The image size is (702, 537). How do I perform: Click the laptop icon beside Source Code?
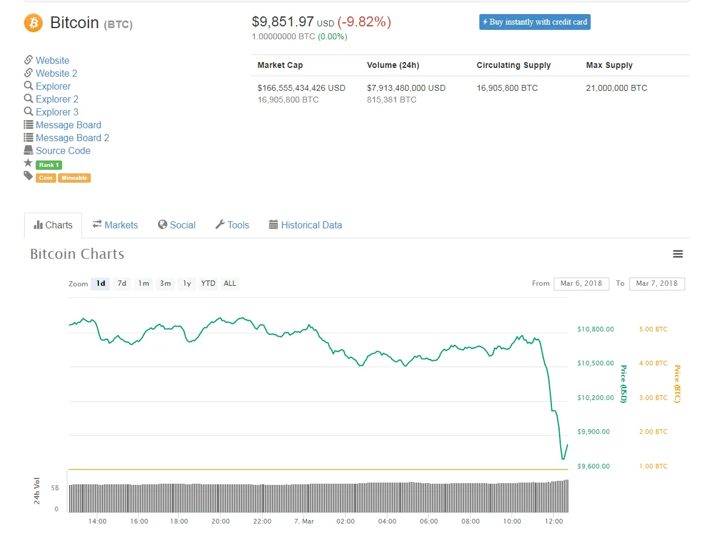pyautogui.click(x=28, y=150)
